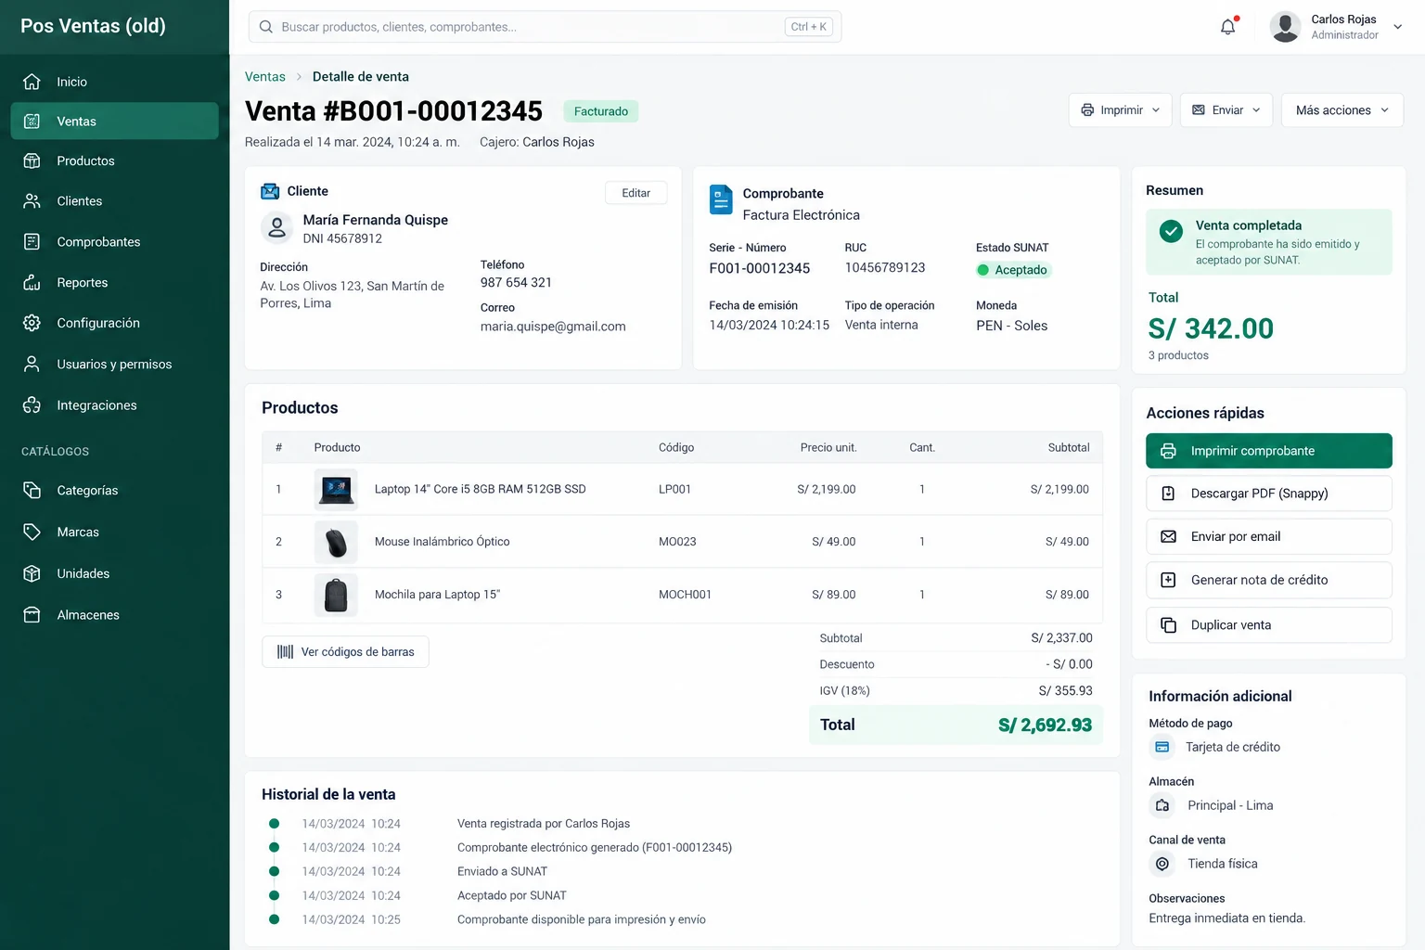Click the Aceptado SUNAT status badge
Image resolution: width=1425 pixels, height=950 pixels.
1013,270
